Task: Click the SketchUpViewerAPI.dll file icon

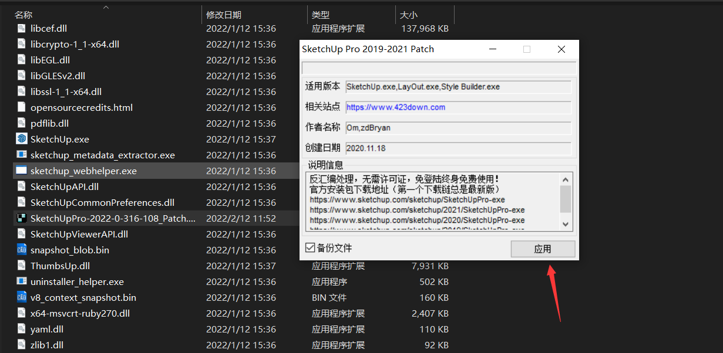Action: tap(21, 234)
